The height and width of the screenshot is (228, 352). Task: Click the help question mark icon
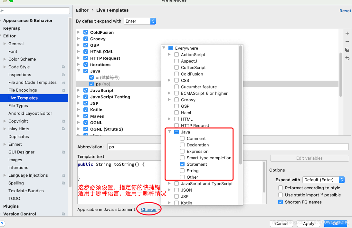point(2,224)
